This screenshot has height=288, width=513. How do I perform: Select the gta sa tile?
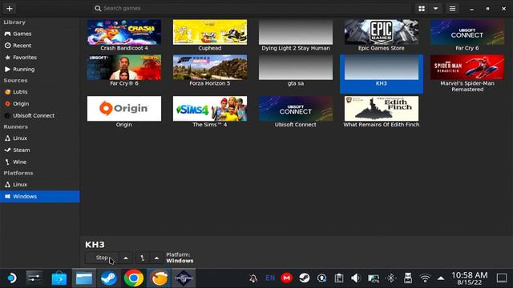(296, 70)
